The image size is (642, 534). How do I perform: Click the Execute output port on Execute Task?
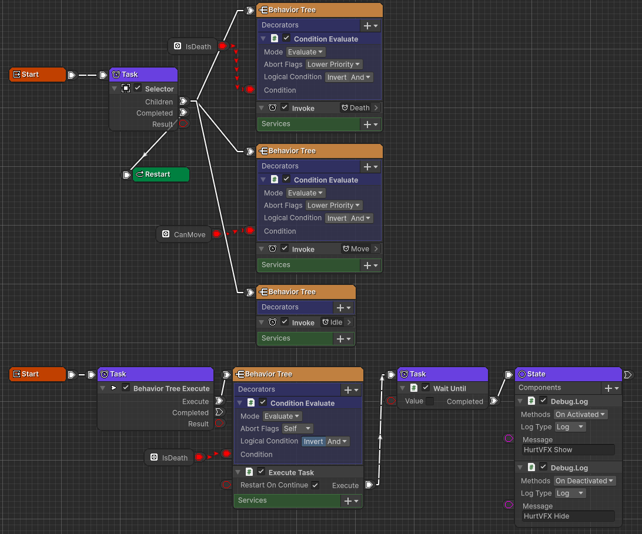[369, 485]
